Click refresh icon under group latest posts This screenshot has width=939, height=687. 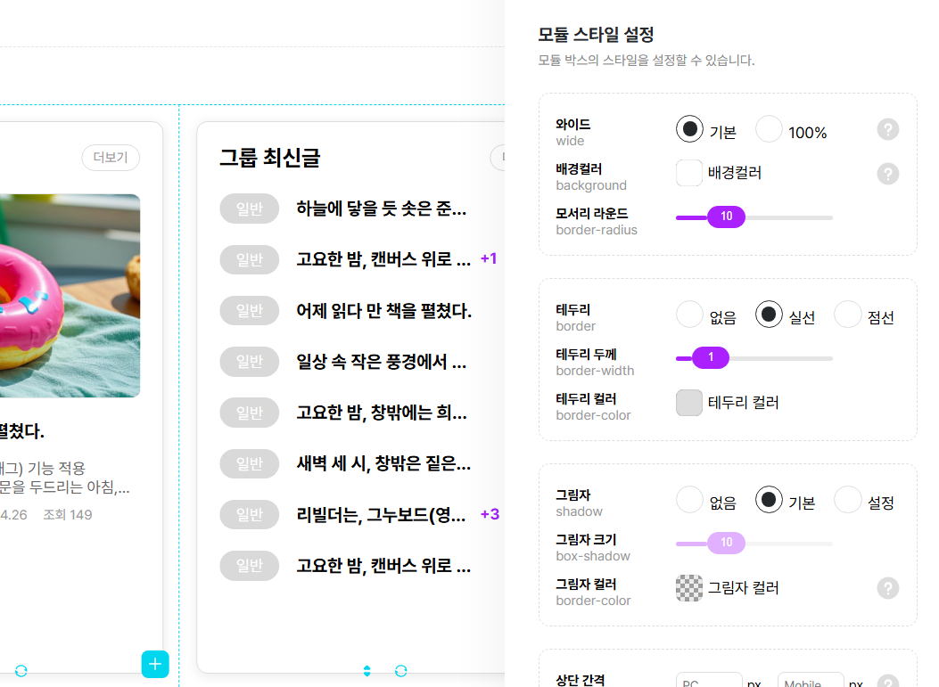click(401, 670)
